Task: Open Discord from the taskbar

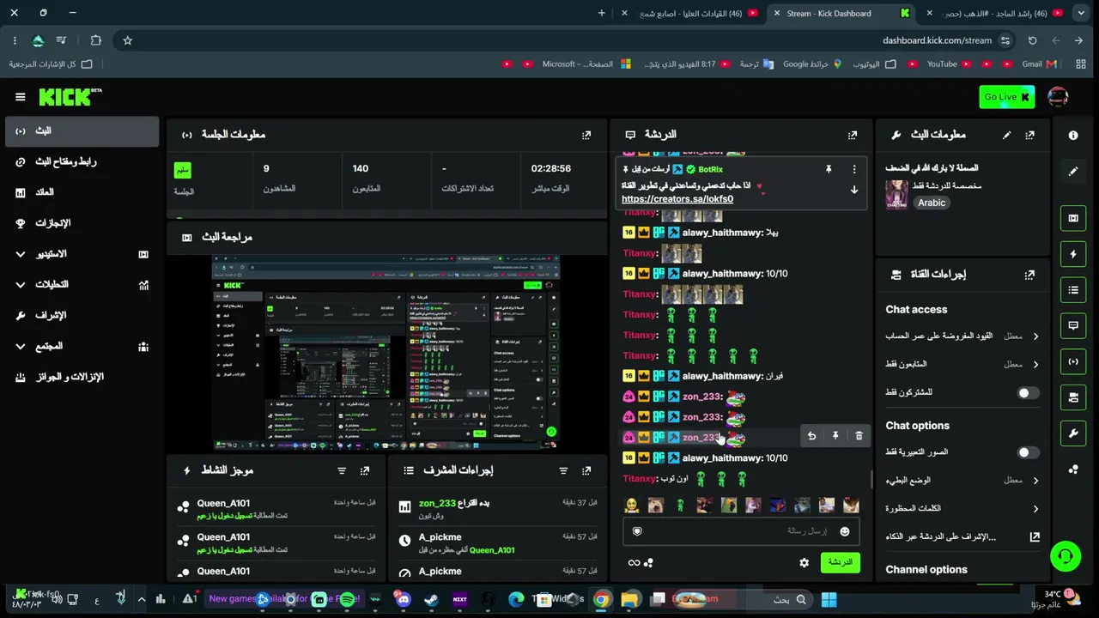Action: pyautogui.click(x=404, y=599)
